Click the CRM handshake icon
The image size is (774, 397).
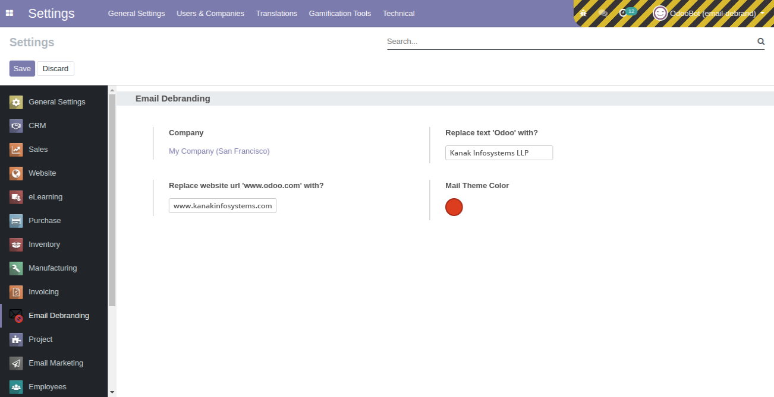(16, 126)
